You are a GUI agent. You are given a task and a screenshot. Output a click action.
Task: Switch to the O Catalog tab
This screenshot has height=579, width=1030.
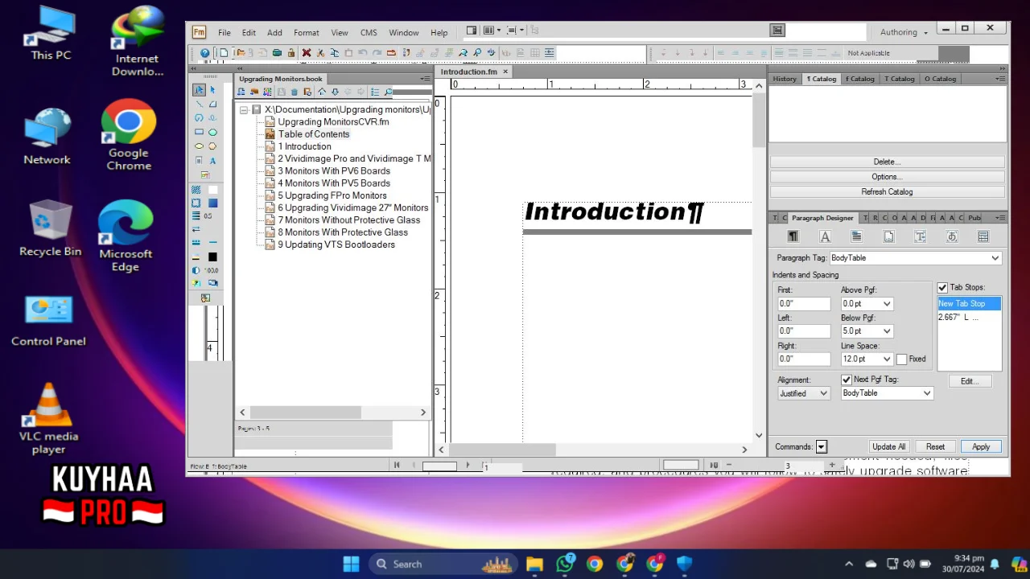tap(940, 79)
